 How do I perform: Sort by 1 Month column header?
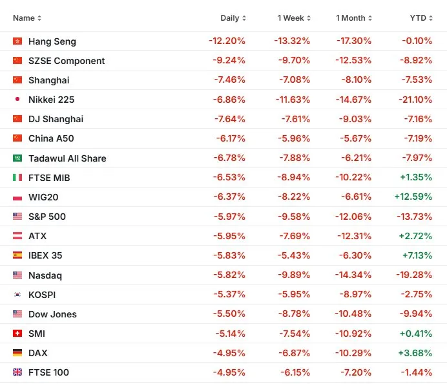(x=353, y=18)
